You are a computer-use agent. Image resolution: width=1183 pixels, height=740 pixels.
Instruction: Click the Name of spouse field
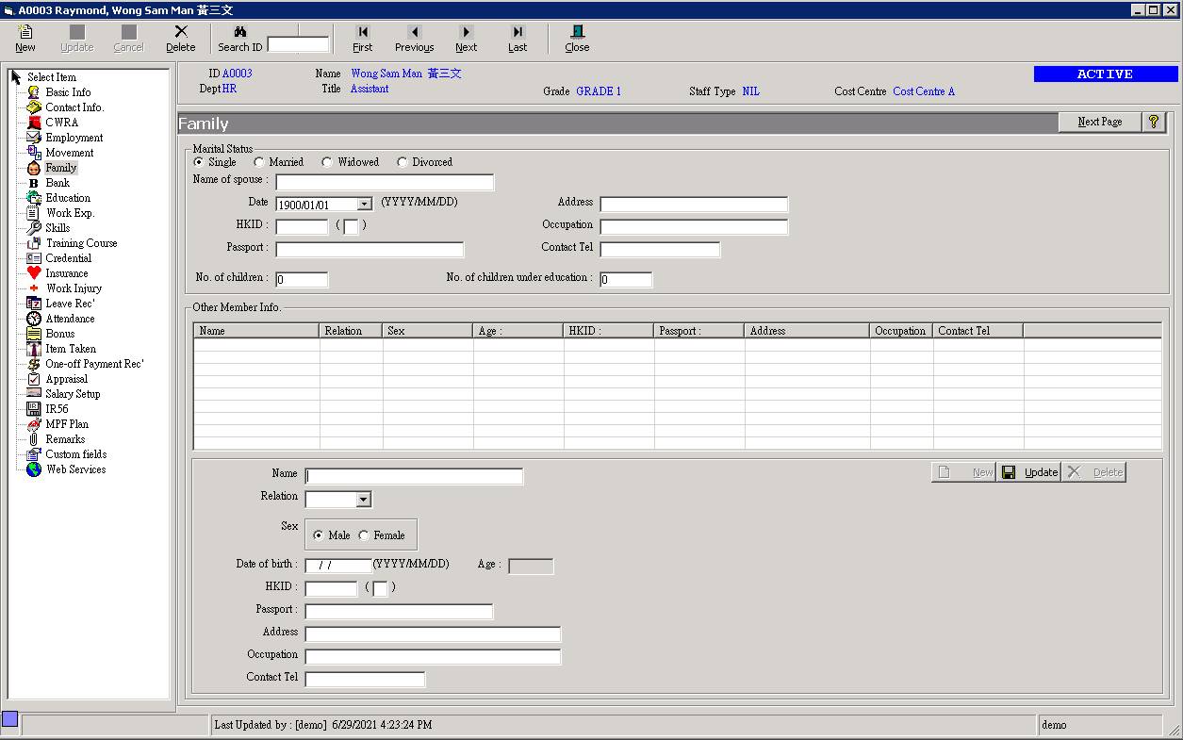[x=385, y=182]
